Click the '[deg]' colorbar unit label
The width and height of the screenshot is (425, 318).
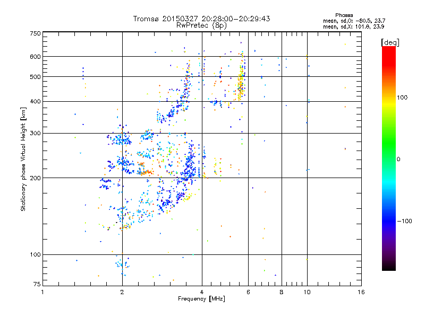click(390, 42)
